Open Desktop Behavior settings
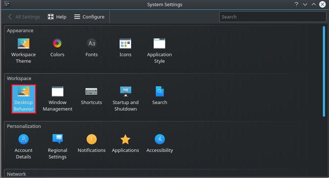 [24, 99]
